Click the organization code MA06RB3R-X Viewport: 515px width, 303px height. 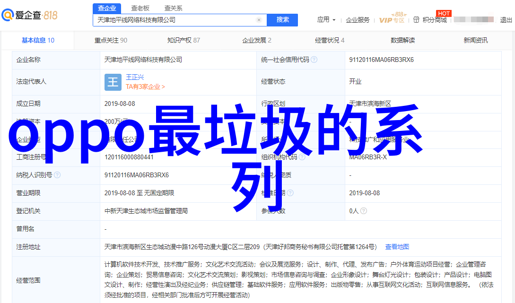pyautogui.click(x=368, y=157)
